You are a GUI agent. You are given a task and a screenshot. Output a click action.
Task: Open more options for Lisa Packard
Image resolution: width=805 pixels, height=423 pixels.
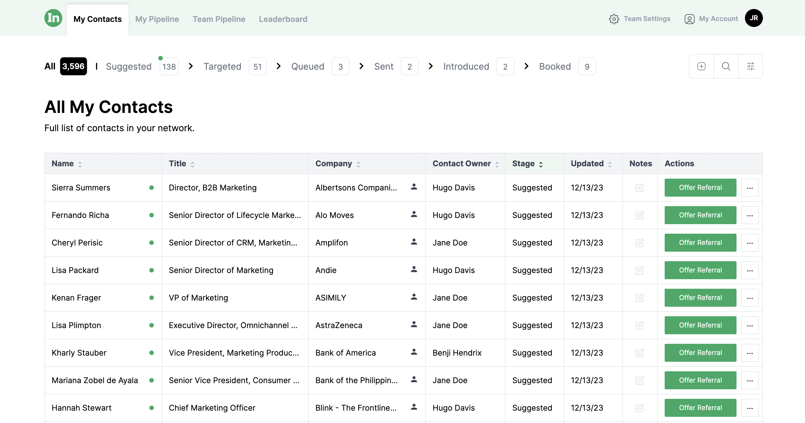tap(750, 270)
